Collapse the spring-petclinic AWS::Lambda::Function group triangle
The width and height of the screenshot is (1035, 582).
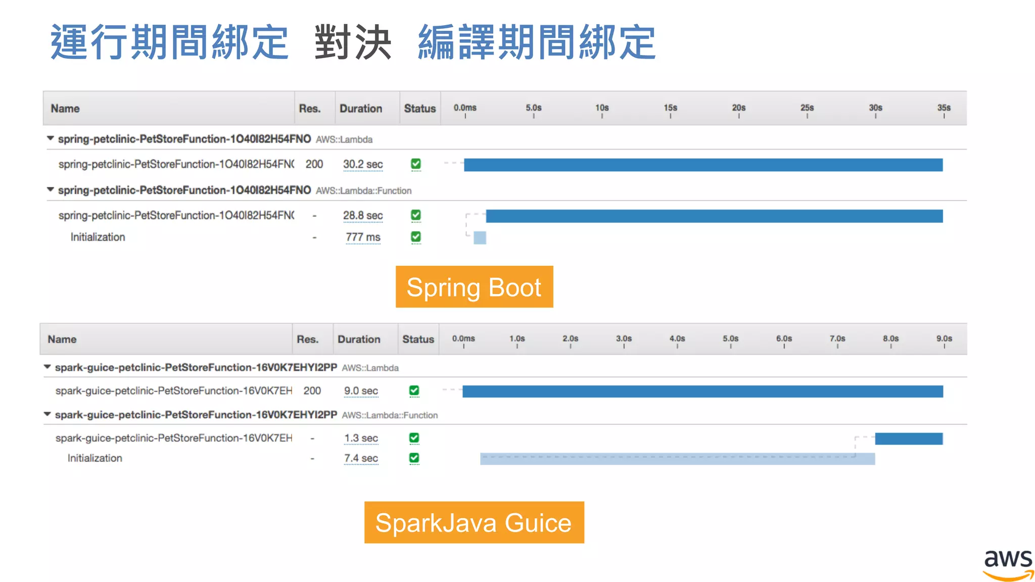coord(50,189)
